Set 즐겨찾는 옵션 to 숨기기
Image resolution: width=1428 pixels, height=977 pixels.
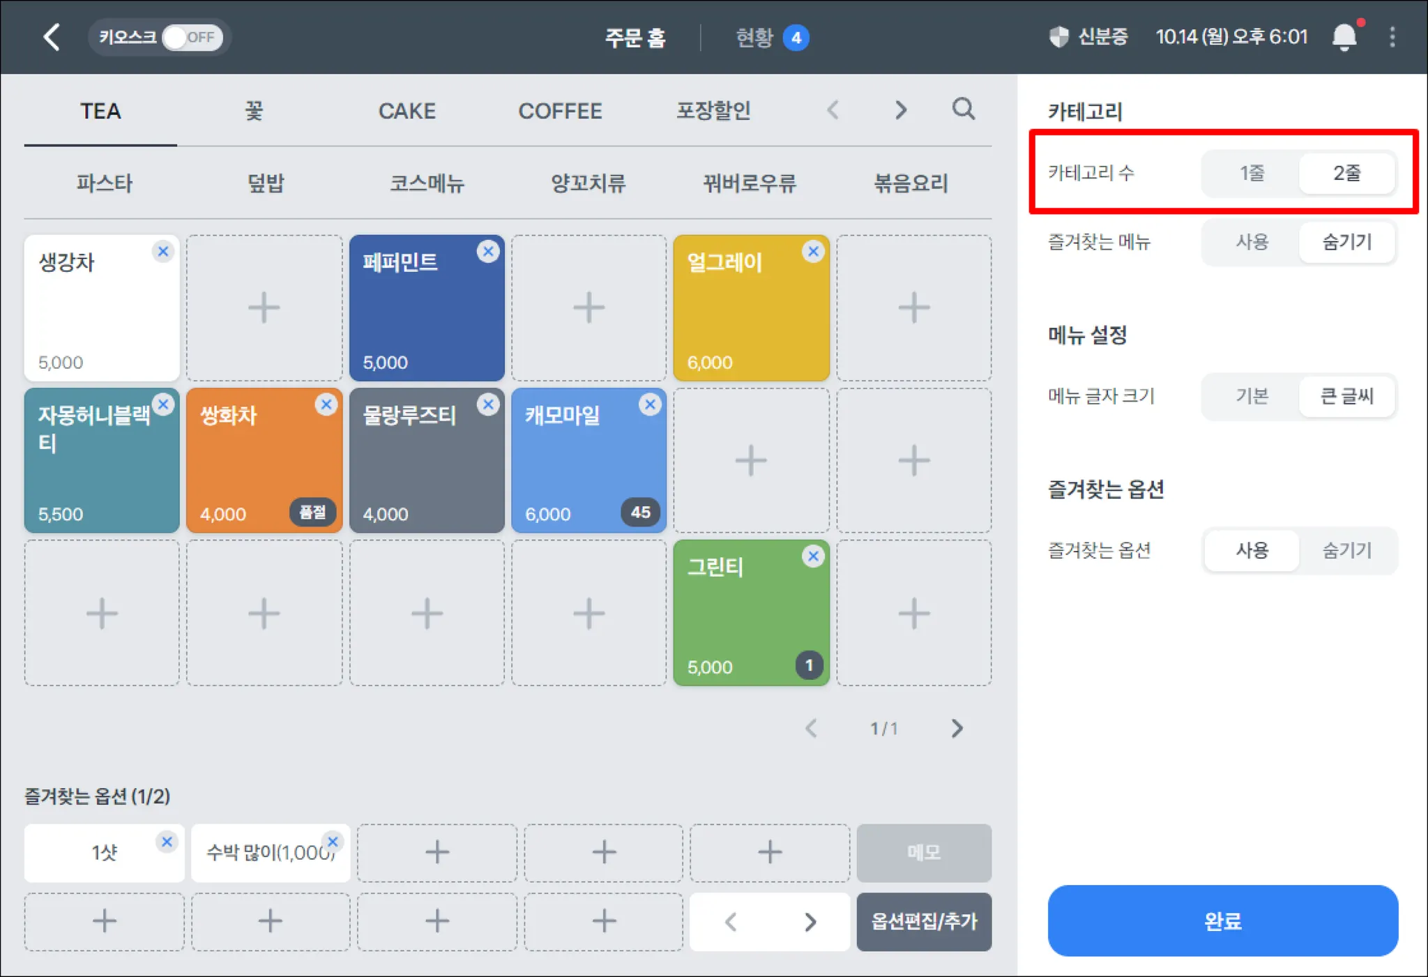coord(1346,551)
